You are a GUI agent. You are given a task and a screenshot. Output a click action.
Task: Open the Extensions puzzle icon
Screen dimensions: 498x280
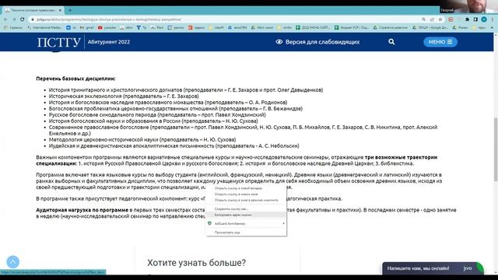click(x=467, y=19)
